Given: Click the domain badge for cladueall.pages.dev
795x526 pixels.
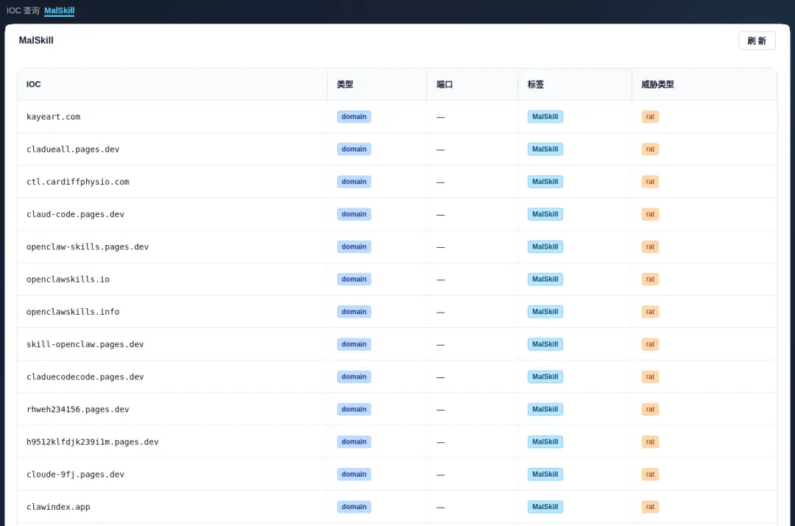Looking at the screenshot, I should pos(354,149).
